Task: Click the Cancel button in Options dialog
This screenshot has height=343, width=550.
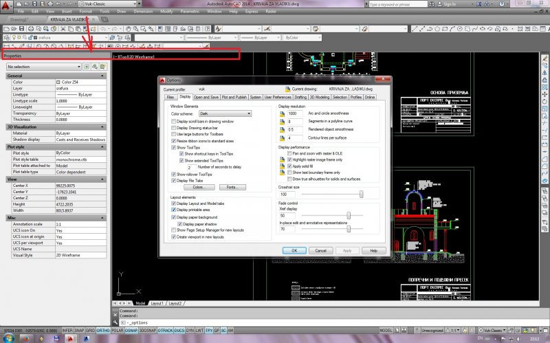Action: (320, 250)
